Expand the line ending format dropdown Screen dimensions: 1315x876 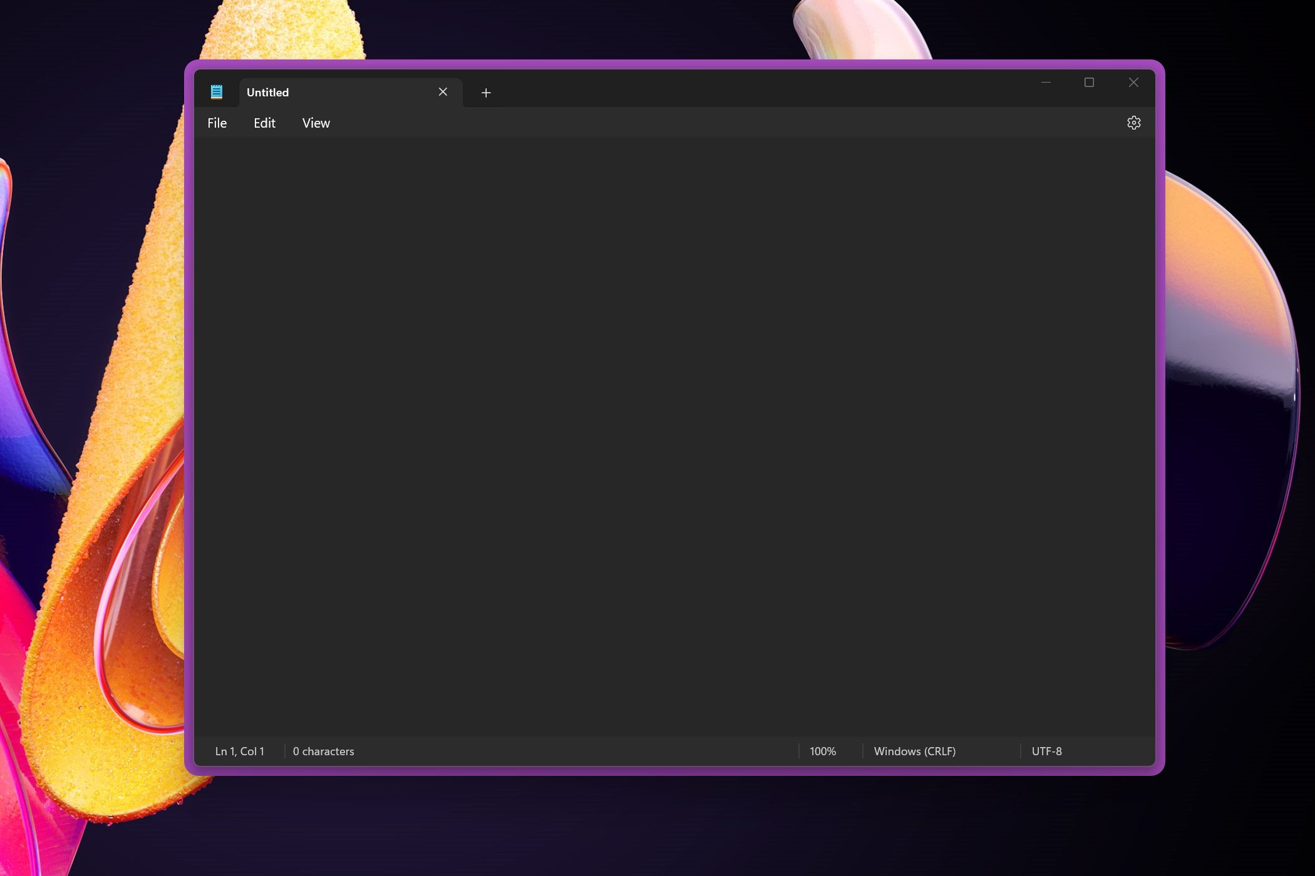point(914,750)
